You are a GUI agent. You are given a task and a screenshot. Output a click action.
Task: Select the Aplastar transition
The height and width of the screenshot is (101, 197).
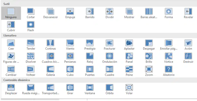click(x=129, y=45)
